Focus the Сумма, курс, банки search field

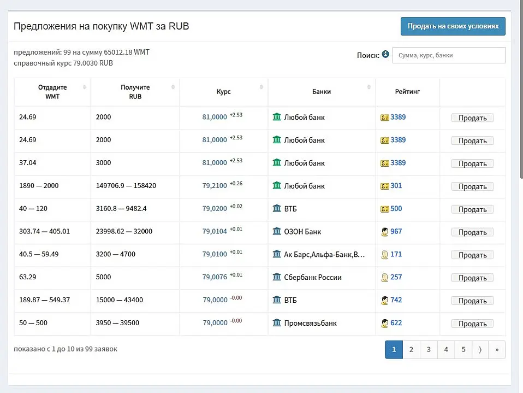[449, 55]
